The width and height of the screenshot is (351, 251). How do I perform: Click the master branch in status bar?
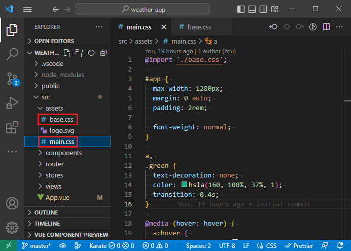(37, 245)
